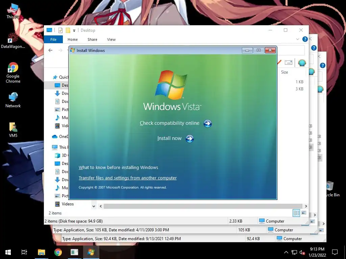Click the envelope icon in the Explorer toolbar

click(289, 62)
